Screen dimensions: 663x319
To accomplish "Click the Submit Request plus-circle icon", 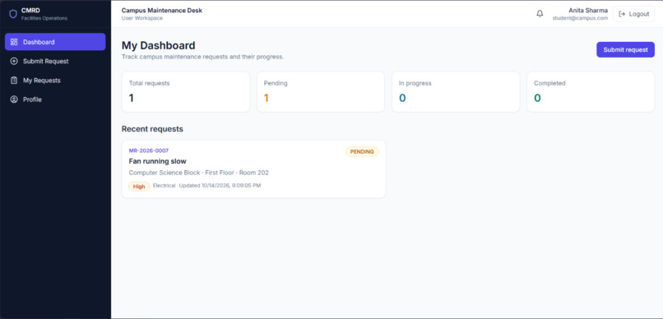I will point(14,62).
